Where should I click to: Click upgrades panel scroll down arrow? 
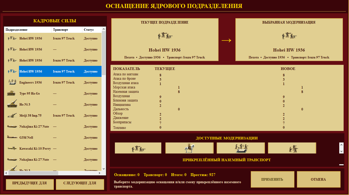coord(341,151)
